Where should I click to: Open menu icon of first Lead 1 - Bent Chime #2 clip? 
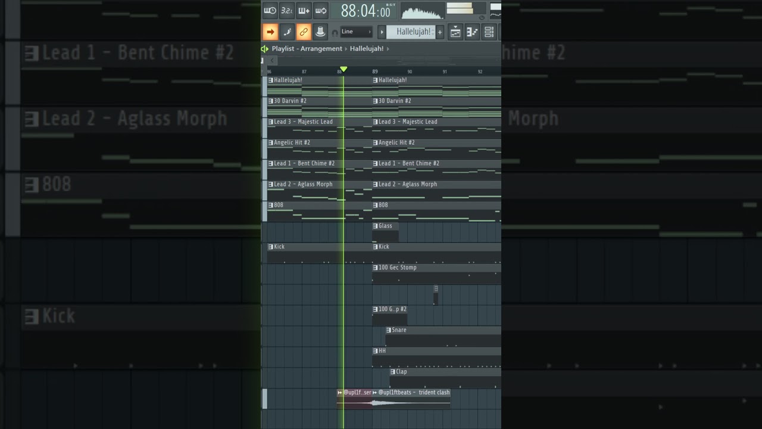pyautogui.click(x=271, y=163)
